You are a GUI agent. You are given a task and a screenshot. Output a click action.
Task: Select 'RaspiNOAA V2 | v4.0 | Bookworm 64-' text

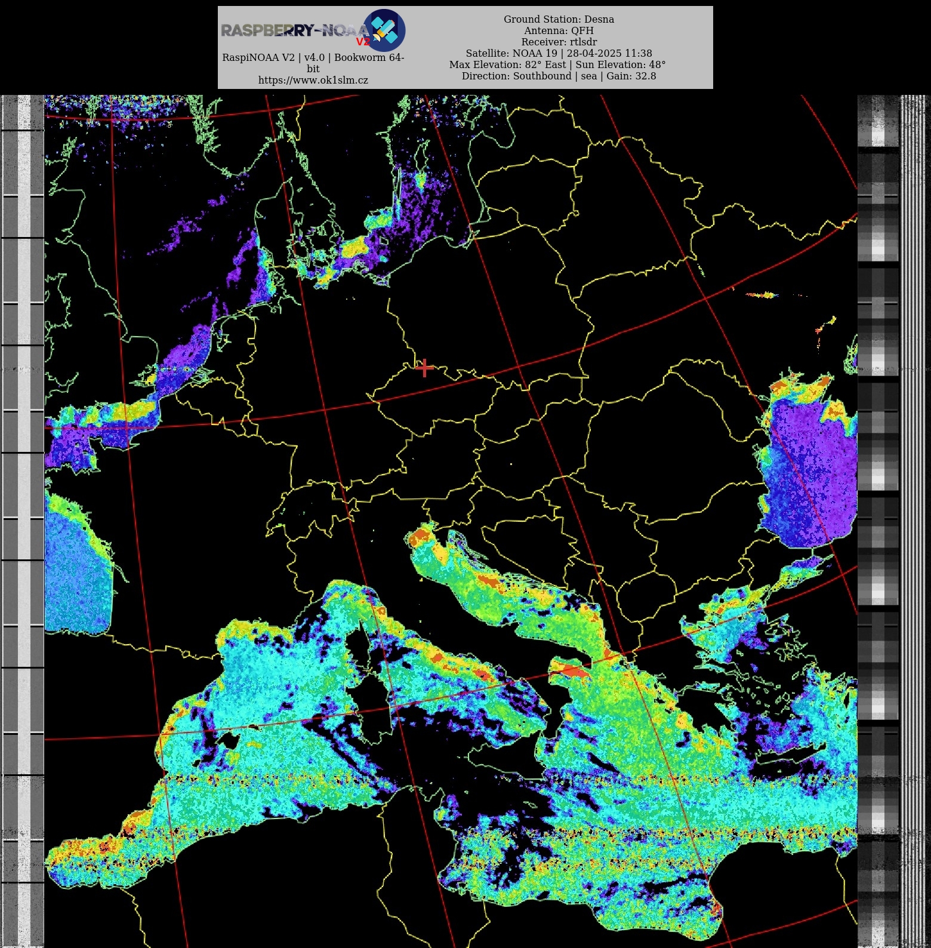tap(313, 57)
